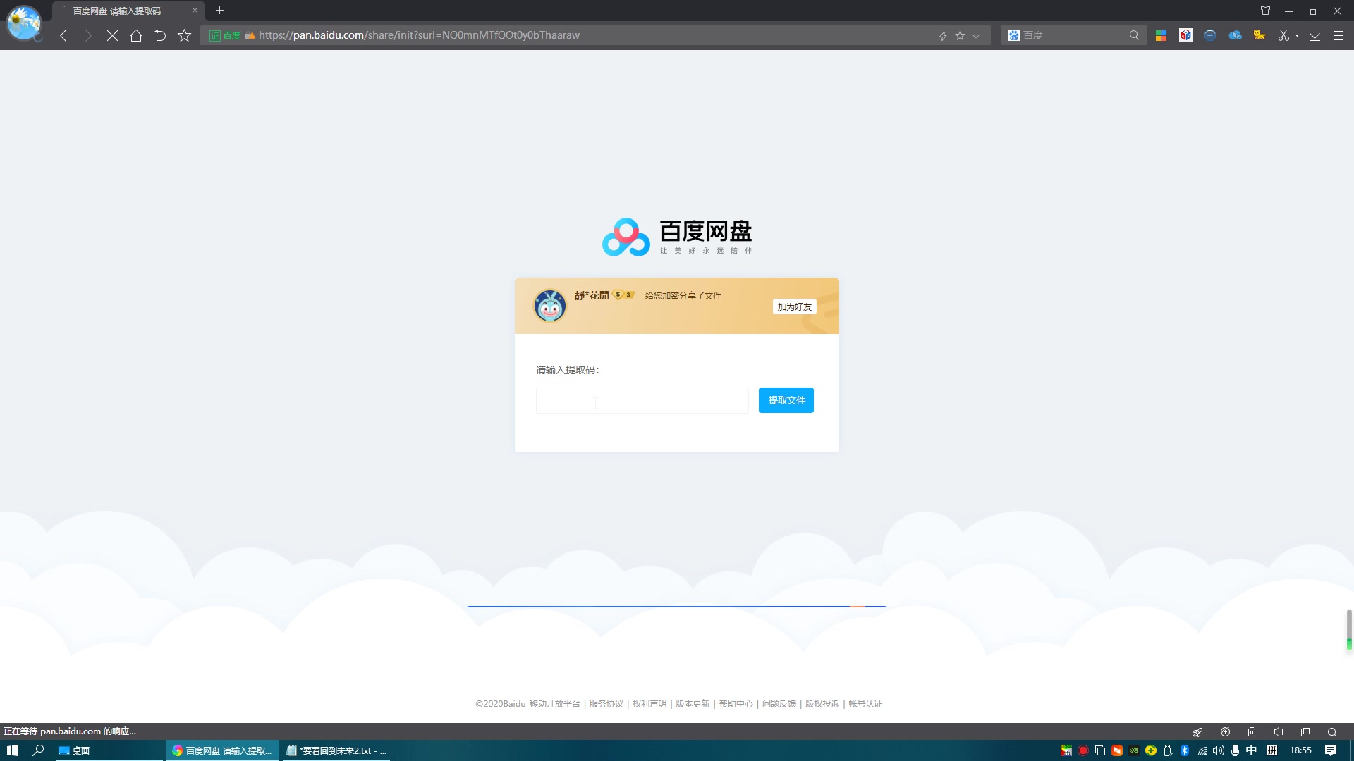Switch to 要看回到未来2.txt Notepad window in taskbar
This screenshot has height=761, width=1354.
(x=337, y=750)
